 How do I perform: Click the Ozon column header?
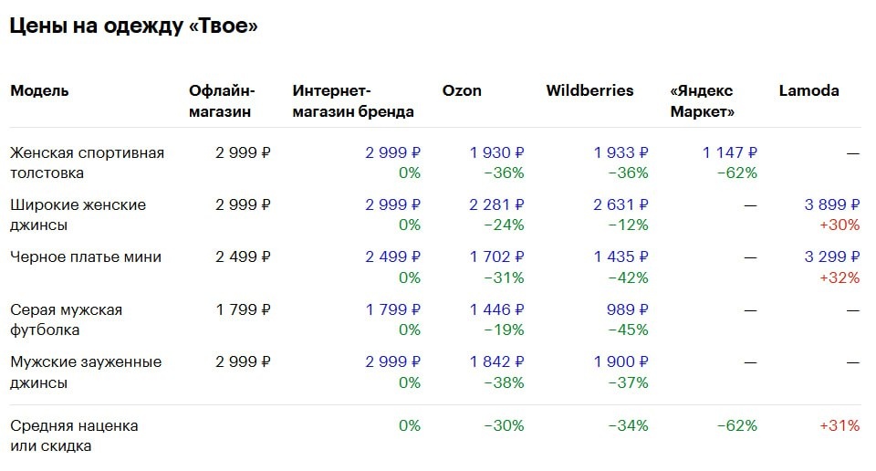pyautogui.click(x=462, y=91)
